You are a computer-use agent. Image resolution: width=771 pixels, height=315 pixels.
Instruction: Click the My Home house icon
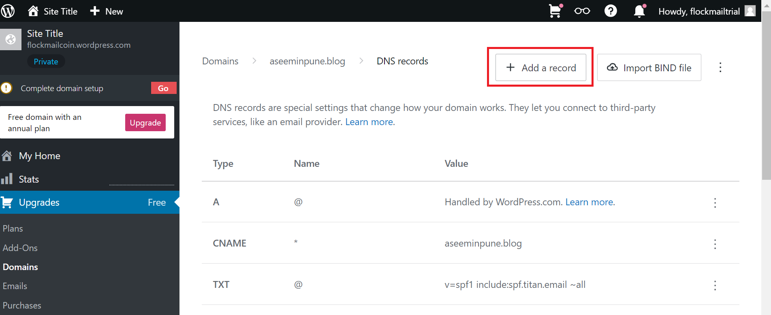(7, 156)
